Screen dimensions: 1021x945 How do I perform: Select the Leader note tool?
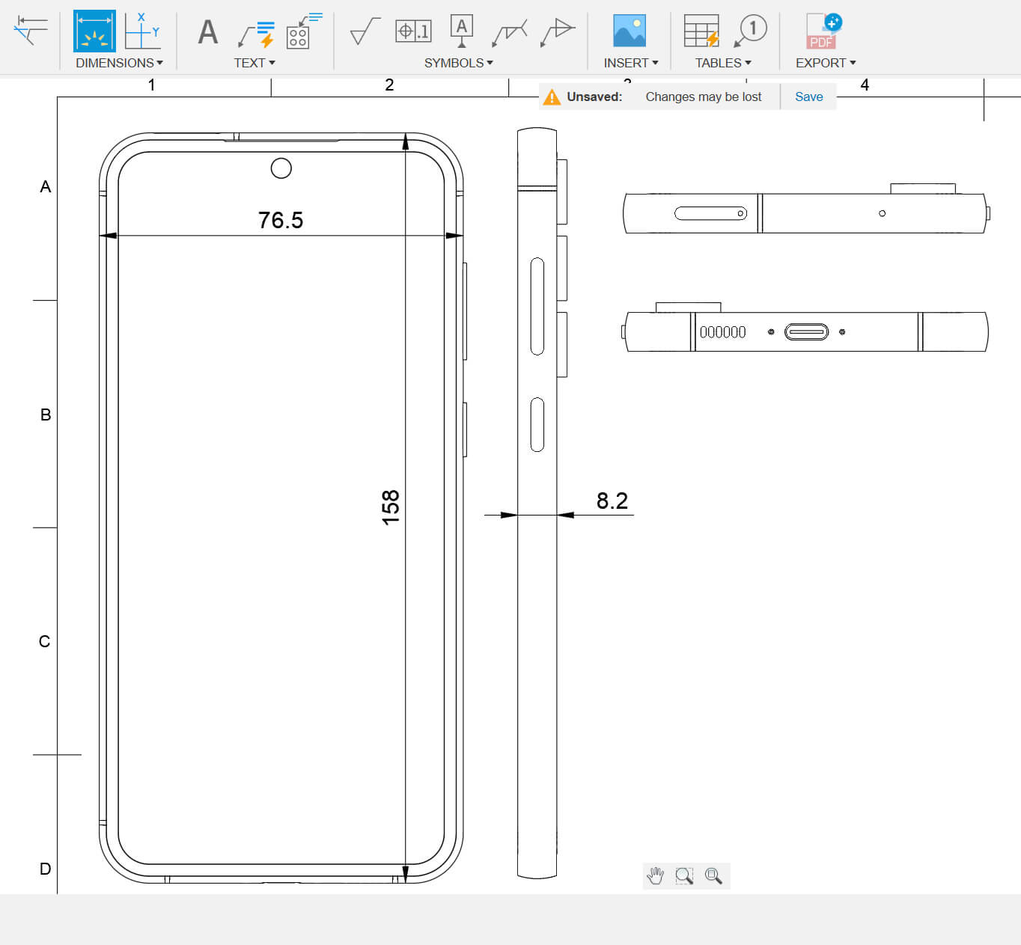point(256,34)
